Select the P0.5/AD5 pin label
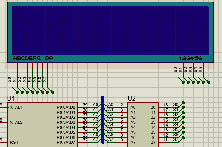This screenshot has height=147, width=222. 66,132
